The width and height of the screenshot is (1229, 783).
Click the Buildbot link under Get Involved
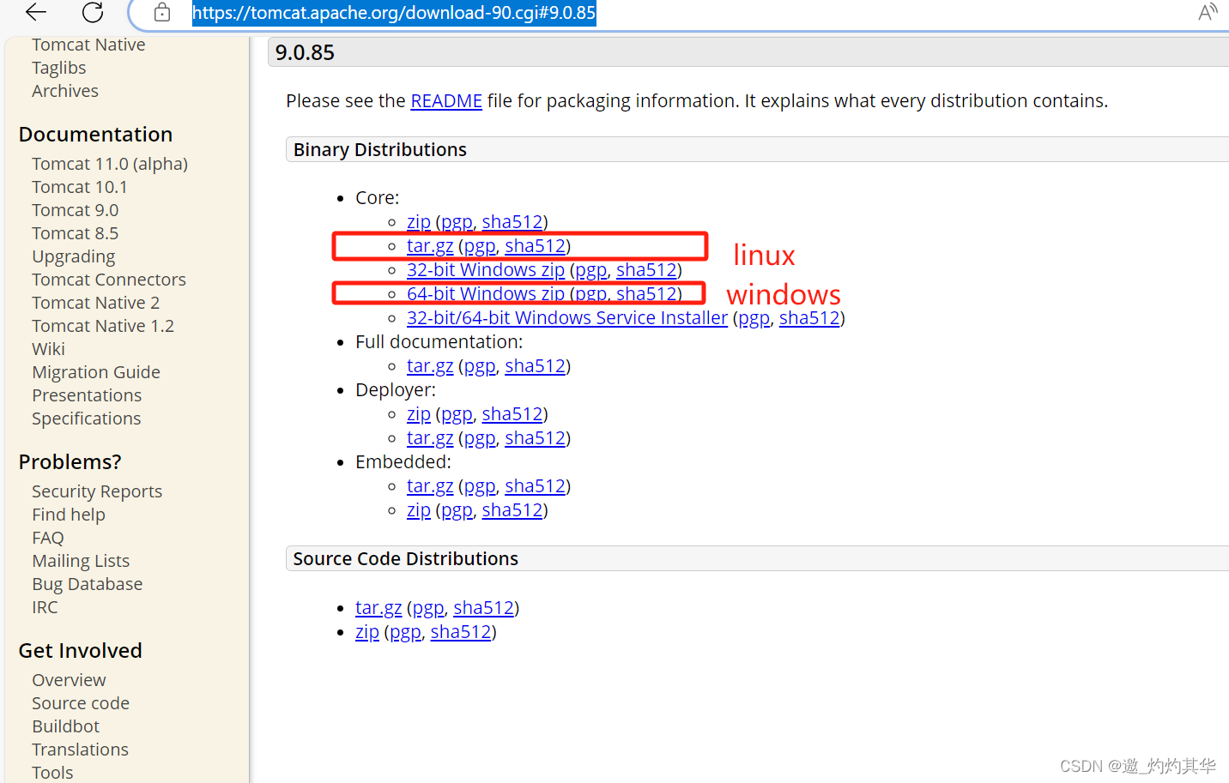[x=65, y=726]
